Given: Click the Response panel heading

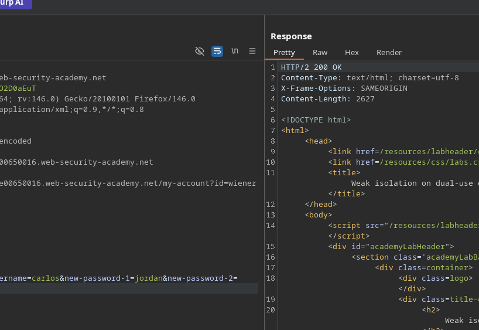Looking at the screenshot, I should click(291, 36).
